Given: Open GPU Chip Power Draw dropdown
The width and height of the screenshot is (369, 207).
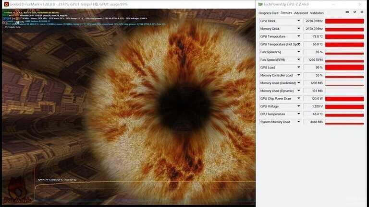Looking at the screenshot, I should click(299, 98).
